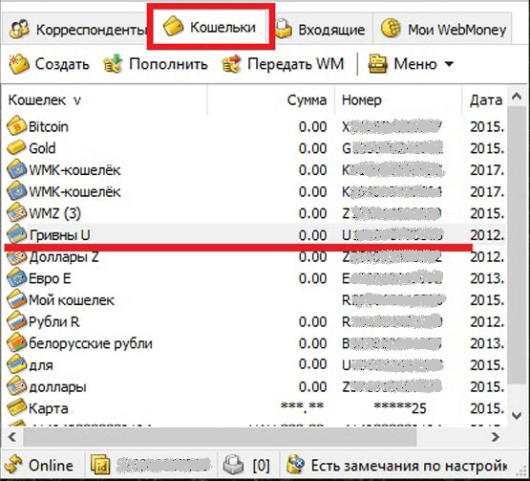Click the WMID id icon in status bar

tap(100, 465)
